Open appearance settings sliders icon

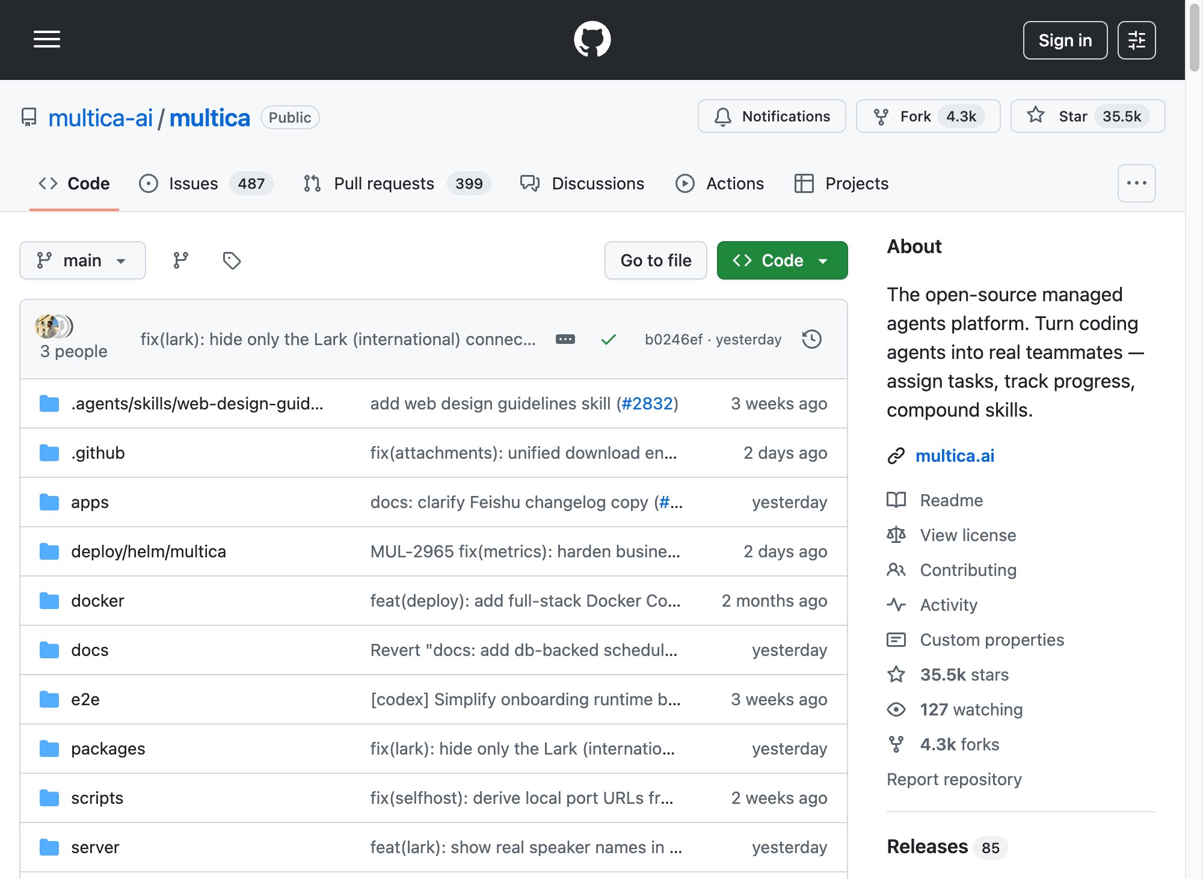[1136, 40]
